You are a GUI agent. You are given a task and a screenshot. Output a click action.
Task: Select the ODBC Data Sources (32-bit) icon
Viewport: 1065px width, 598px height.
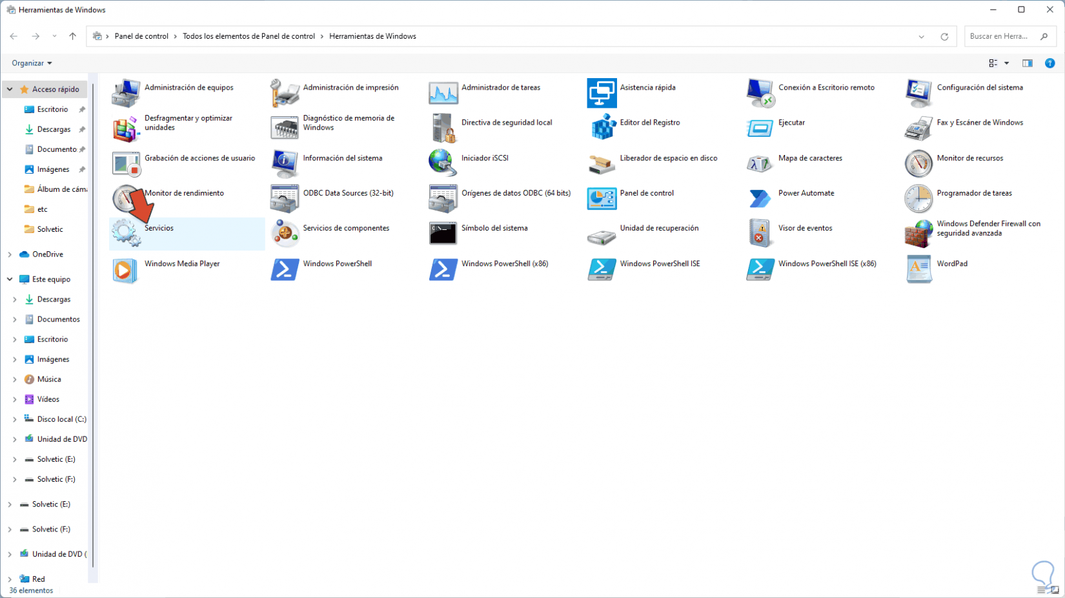pyautogui.click(x=285, y=198)
